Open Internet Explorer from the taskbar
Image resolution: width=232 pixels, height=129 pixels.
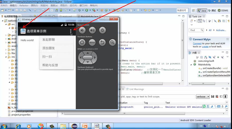(18, 126)
